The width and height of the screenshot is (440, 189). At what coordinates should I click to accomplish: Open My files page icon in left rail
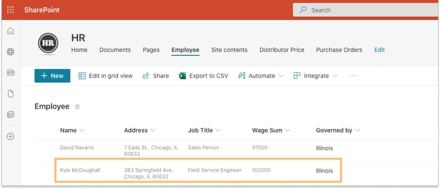11,94
